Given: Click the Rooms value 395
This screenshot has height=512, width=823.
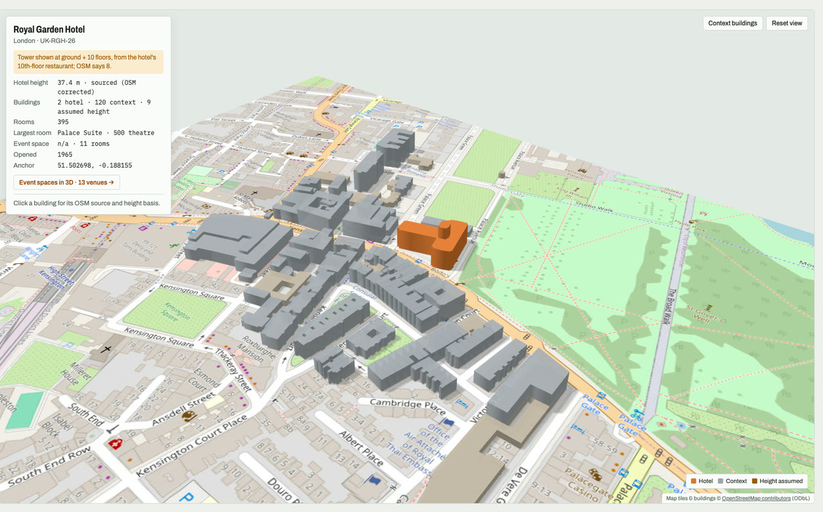Looking at the screenshot, I should tap(64, 122).
